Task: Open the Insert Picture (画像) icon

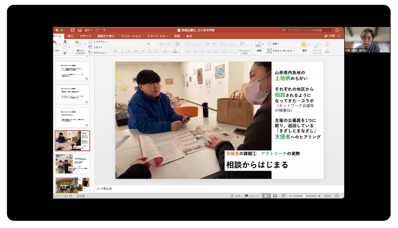Action: click(258, 45)
